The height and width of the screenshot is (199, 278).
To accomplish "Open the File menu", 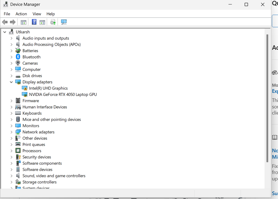I will (7, 14).
